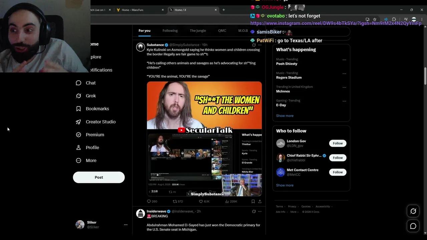Follow Chief Rabbi Sir Ephraim
Viewport: 427px width, 240px height.
(x=338, y=158)
